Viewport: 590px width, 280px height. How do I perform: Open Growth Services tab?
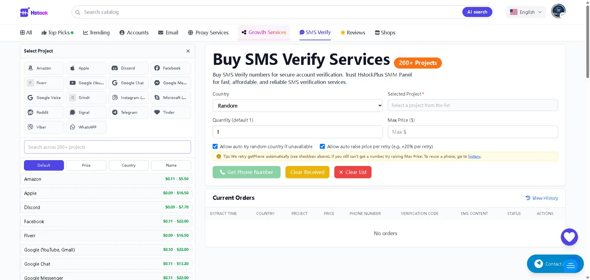tap(264, 32)
